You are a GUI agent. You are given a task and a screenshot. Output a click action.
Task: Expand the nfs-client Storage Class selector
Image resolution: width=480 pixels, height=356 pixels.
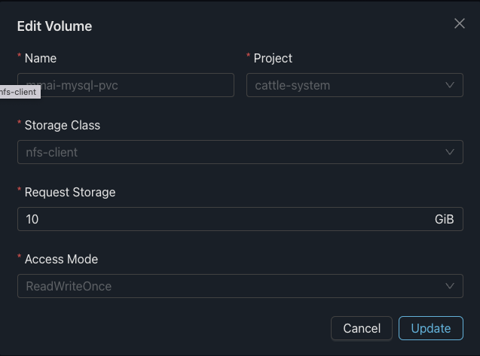tap(226, 152)
